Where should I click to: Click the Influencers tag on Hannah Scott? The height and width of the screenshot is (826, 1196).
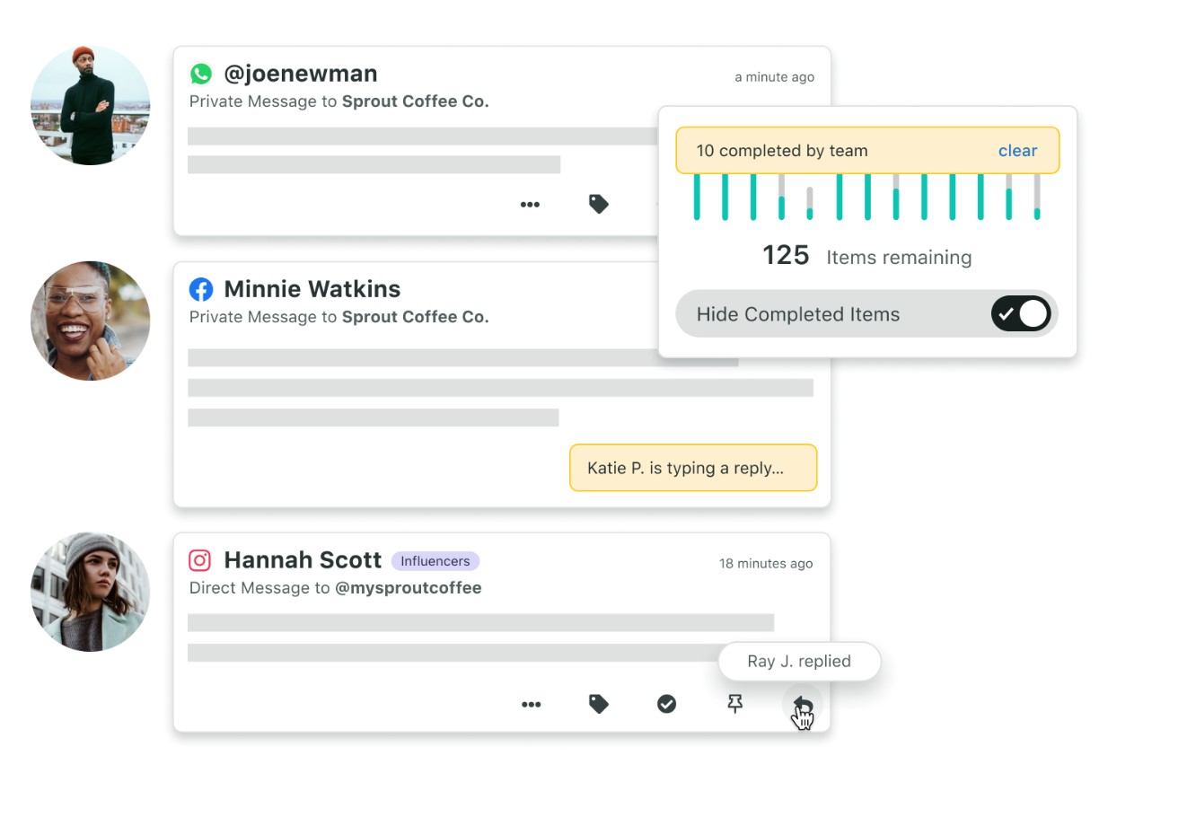435,561
